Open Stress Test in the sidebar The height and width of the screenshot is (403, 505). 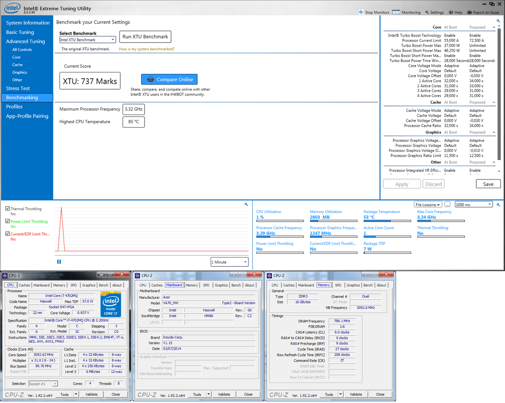click(x=18, y=88)
